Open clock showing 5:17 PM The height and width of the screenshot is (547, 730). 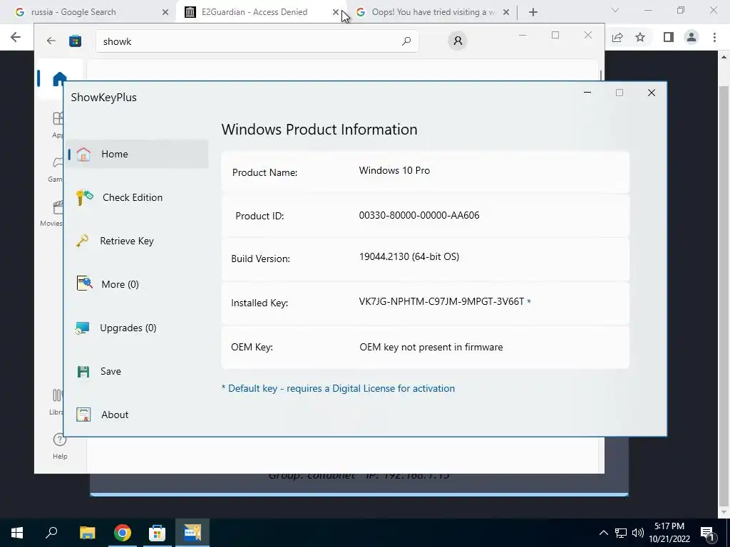click(x=669, y=533)
